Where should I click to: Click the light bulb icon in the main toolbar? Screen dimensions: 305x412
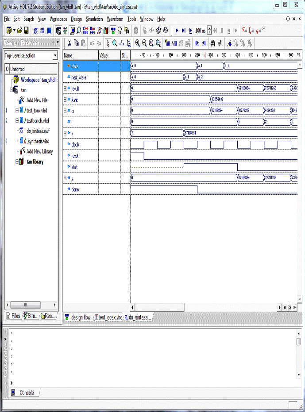[x=120, y=31]
